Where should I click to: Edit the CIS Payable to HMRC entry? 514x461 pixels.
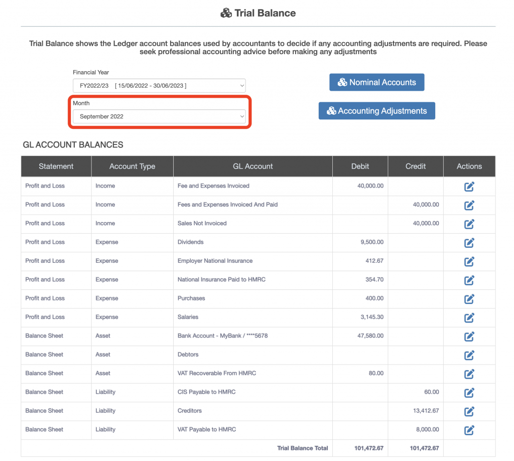tap(469, 393)
